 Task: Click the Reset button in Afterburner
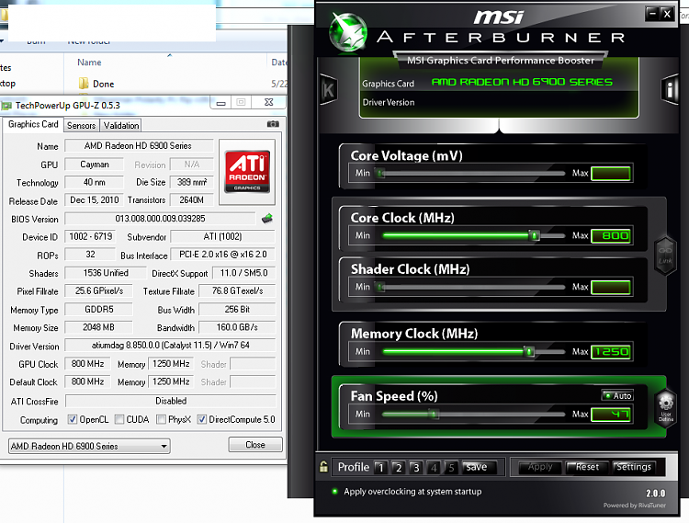(x=587, y=467)
